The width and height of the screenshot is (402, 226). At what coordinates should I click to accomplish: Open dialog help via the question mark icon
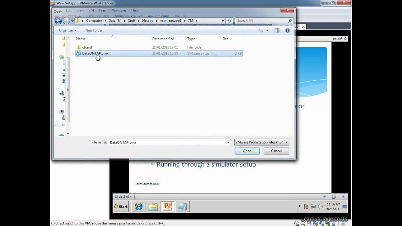click(x=287, y=30)
